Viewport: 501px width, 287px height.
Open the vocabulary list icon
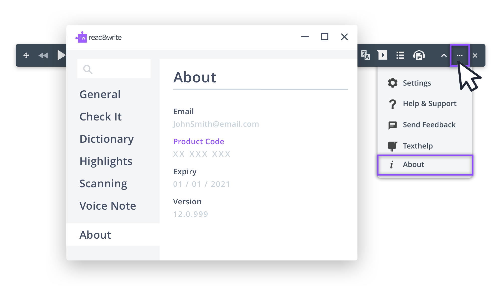tap(400, 55)
